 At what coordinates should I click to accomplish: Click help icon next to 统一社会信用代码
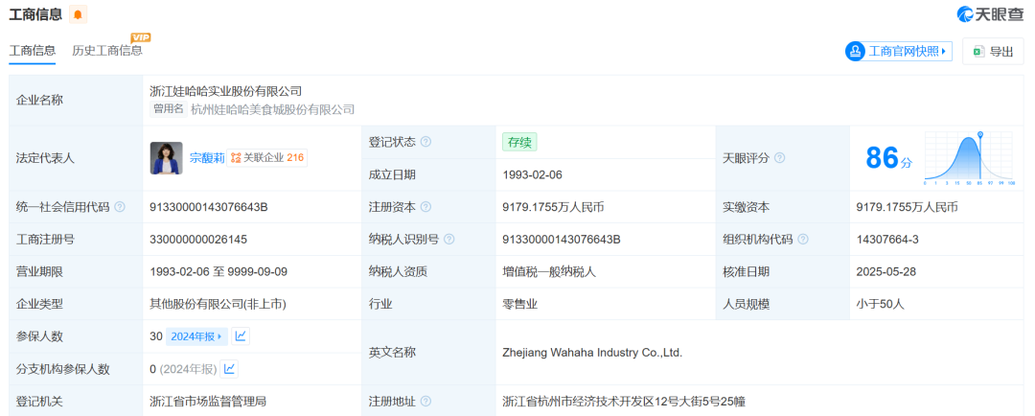click(x=120, y=207)
